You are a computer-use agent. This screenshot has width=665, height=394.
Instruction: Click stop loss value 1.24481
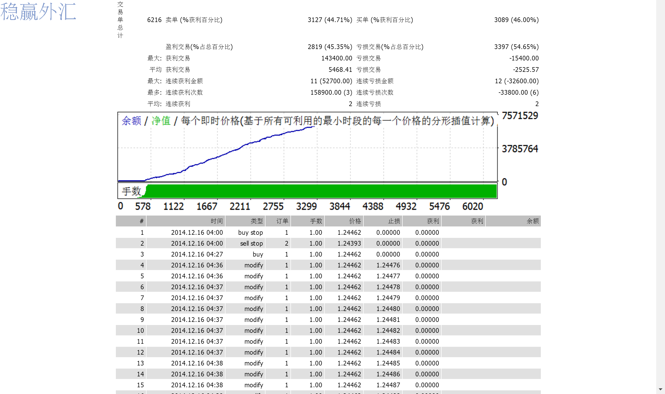click(x=388, y=320)
